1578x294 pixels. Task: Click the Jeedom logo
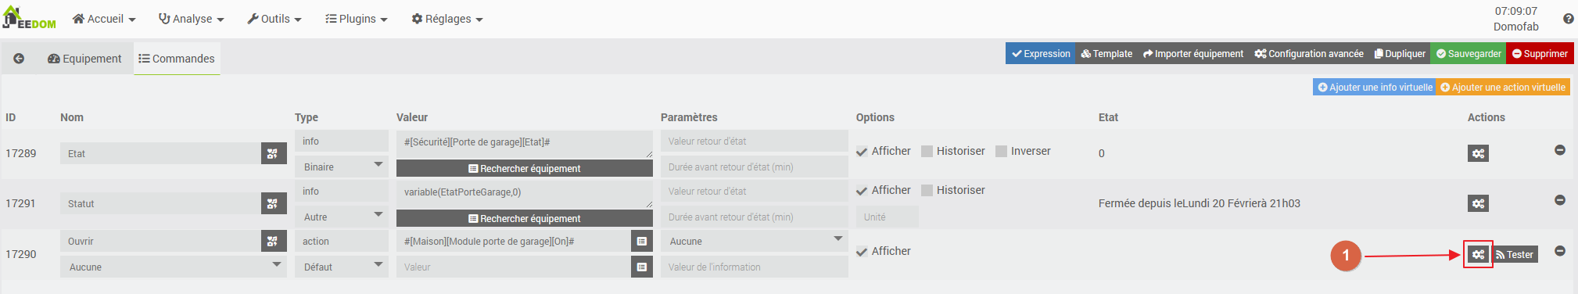[x=30, y=18]
